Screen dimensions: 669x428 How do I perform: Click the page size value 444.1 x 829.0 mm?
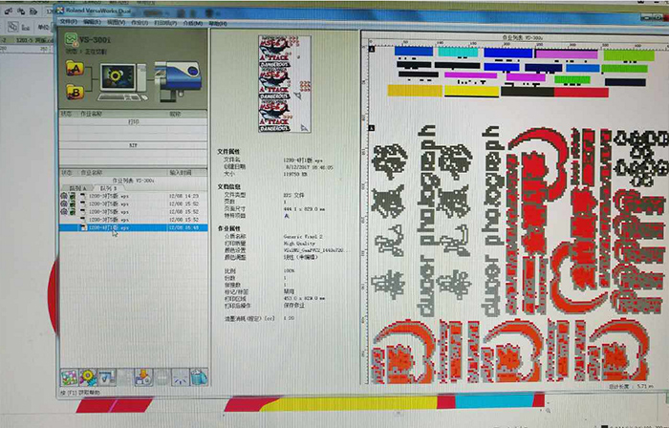pyautogui.click(x=304, y=209)
